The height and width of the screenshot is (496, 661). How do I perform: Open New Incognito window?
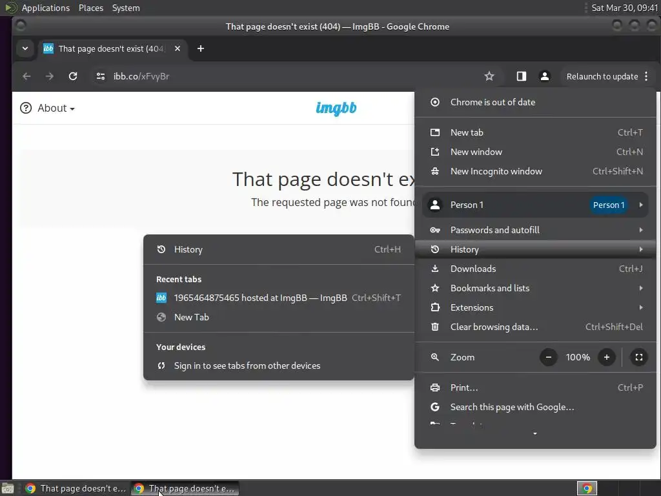535,171
